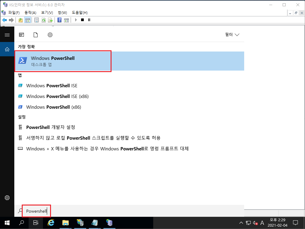This screenshot has height=229, width=305.
Task: Open 도움말(H) menu
Action: click(x=80, y=13)
